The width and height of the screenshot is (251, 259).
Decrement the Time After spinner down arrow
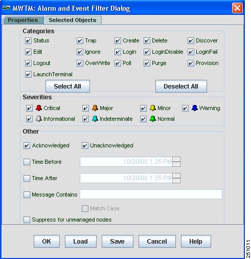pyautogui.click(x=176, y=181)
